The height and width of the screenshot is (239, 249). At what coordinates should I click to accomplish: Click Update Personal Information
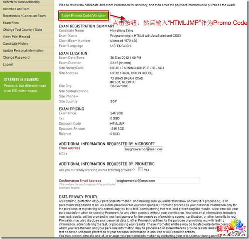pyautogui.click(x=23, y=51)
